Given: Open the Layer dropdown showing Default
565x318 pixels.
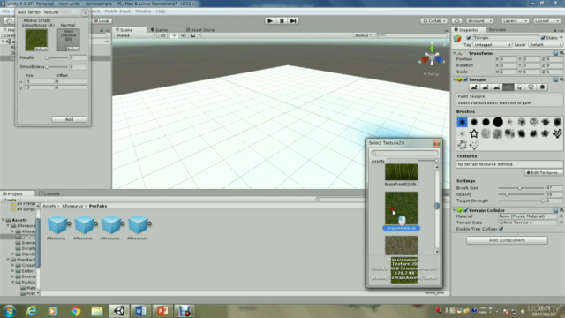Looking at the screenshot, I should [x=546, y=45].
